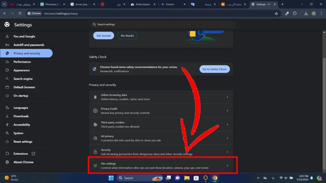Screen dimensions: 326x183
Task: Click the No thanks button
Action: click(127, 36)
